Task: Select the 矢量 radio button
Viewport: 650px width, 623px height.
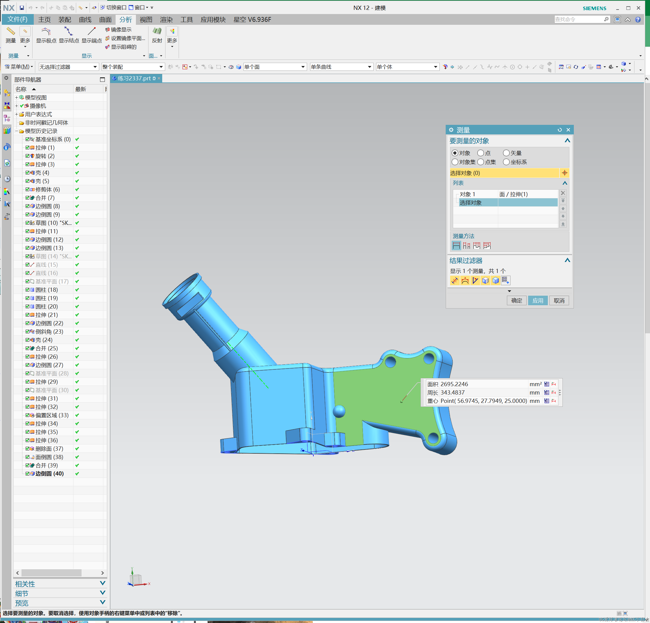Action: (x=506, y=153)
